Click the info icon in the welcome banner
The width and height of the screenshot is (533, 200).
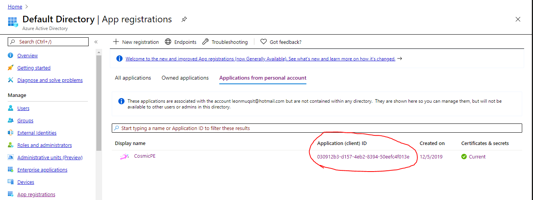pyautogui.click(x=119, y=59)
